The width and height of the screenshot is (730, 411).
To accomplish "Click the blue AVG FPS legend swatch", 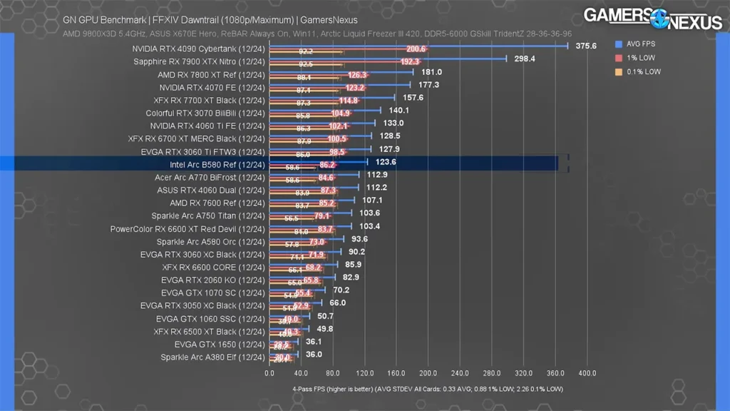I will (619, 44).
